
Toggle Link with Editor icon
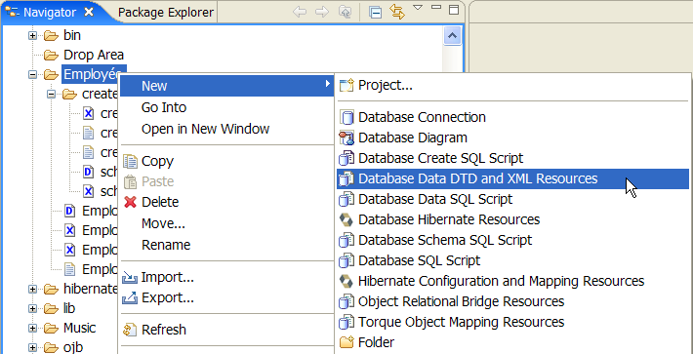(397, 12)
